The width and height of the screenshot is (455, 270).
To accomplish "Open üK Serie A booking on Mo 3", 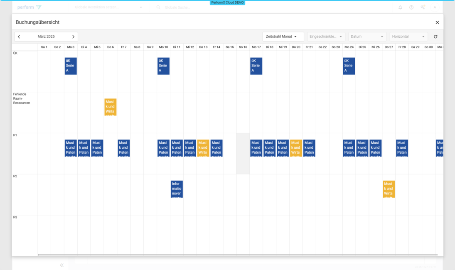I will coord(71,66).
